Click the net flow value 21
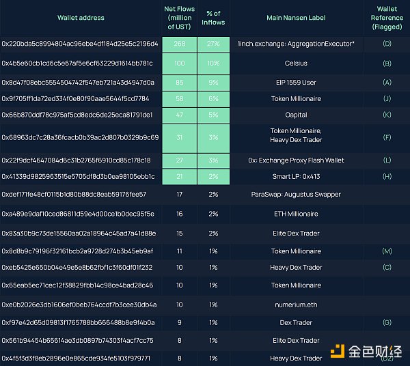The height and width of the screenshot is (366, 410). pos(179,177)
